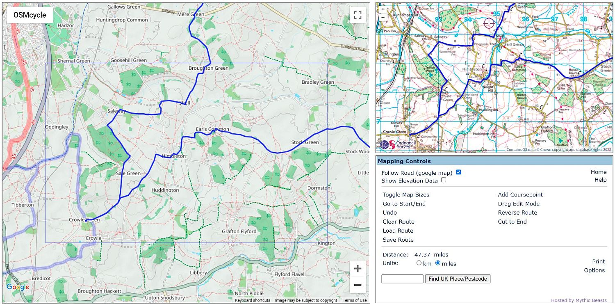The height and width of the screenshot is (304, 615).
Task: Click Toggle Map Sizes
Action: [406, 195]
